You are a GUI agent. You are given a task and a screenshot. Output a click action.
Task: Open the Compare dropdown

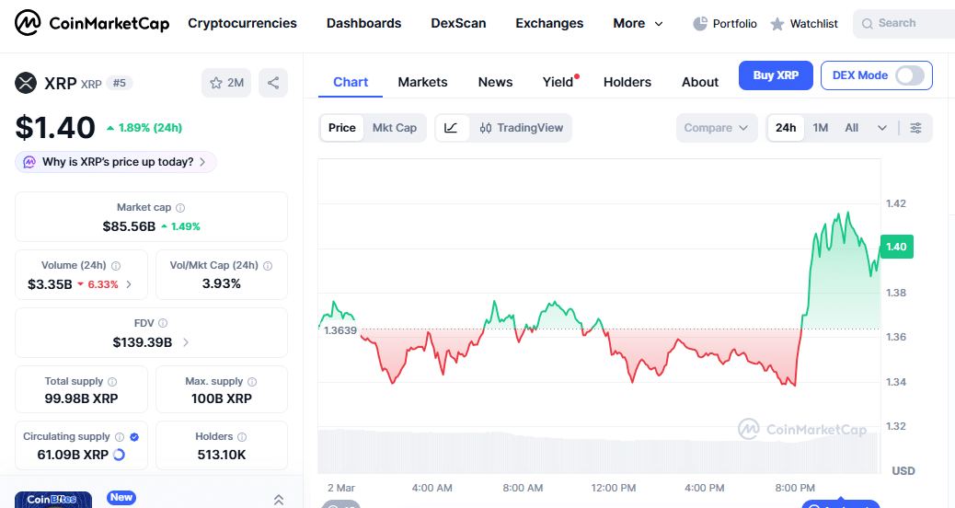(x=716, y=128)
